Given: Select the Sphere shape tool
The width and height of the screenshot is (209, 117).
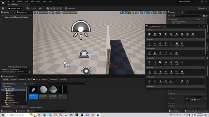Looking at the screenshot, I should pos(155,34).
